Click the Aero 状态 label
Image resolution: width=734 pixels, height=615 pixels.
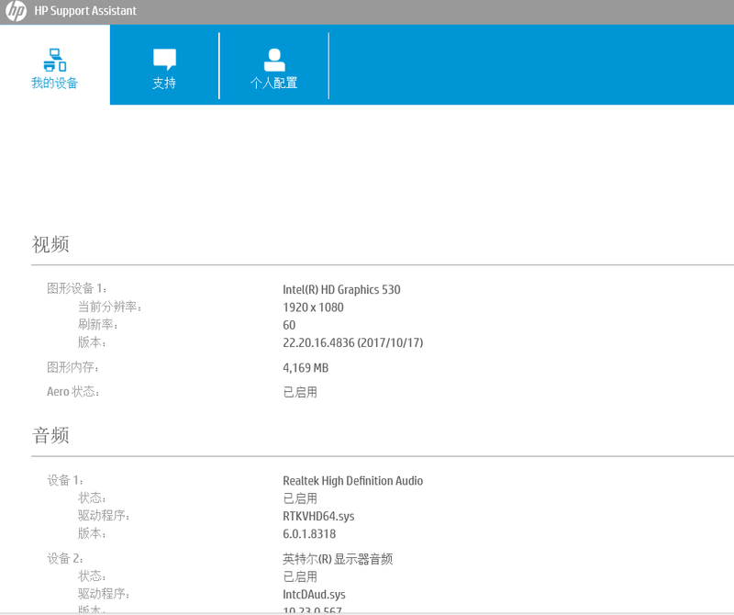click(x=73, y=392)
